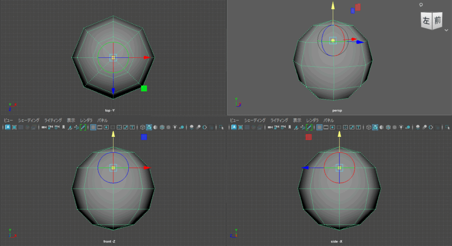The width and height of the screenshot is (452, 246).
Task: Click green square handle in top view
Action: 144,88
